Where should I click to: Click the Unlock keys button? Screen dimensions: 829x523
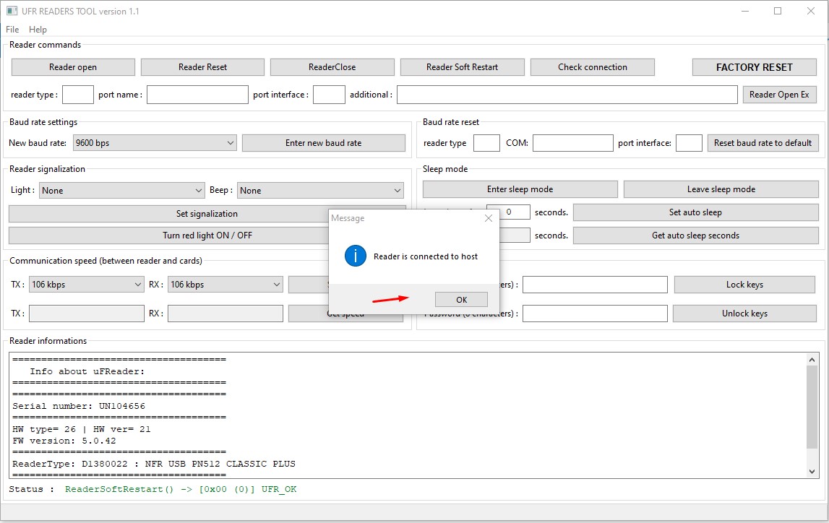pos(744,314)
